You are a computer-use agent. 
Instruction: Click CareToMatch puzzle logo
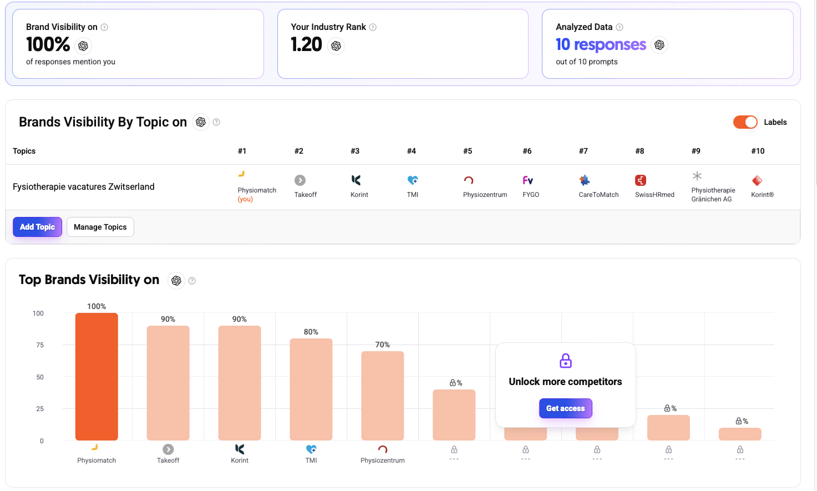coord(585,180)
